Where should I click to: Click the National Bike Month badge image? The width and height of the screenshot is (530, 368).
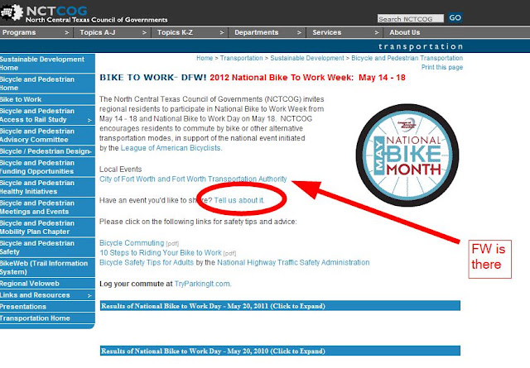[x=407, y=155]
